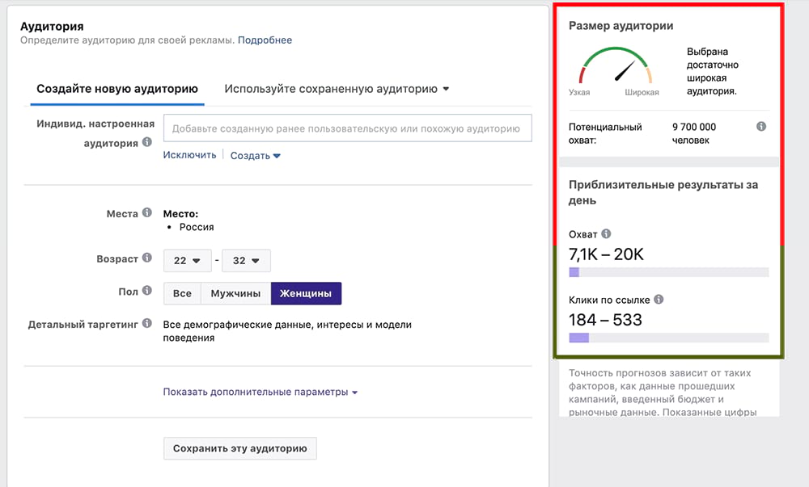Click the Сохранить эту аудиторию button
This screenshot has height=487, width=809.
tap(239, 448)
